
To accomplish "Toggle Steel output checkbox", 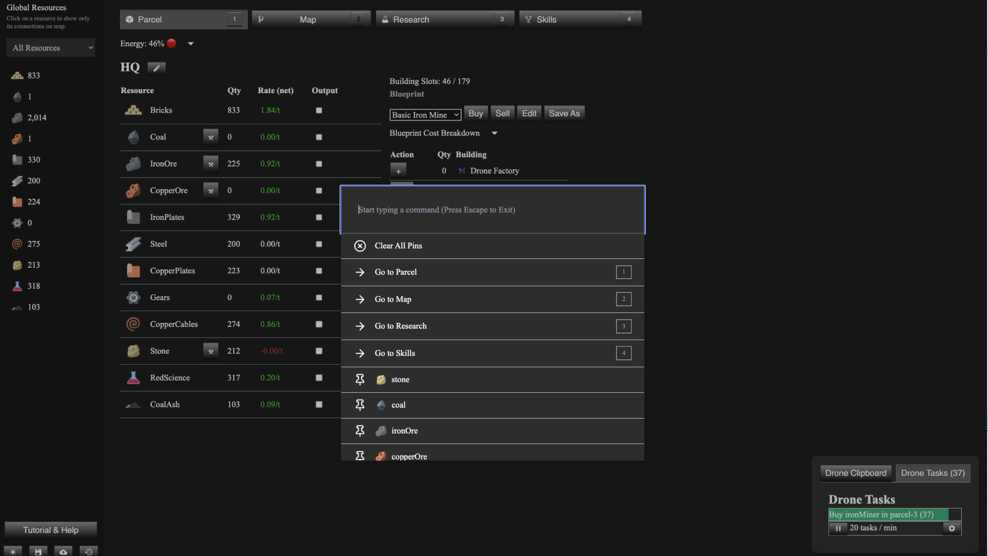I will click(x=319, y=244).
